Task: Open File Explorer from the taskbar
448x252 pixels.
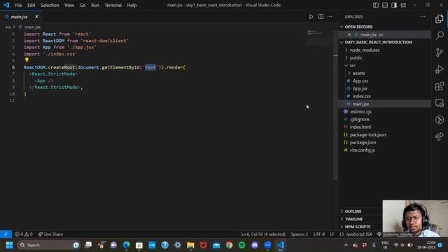Action: coord(190,245)
